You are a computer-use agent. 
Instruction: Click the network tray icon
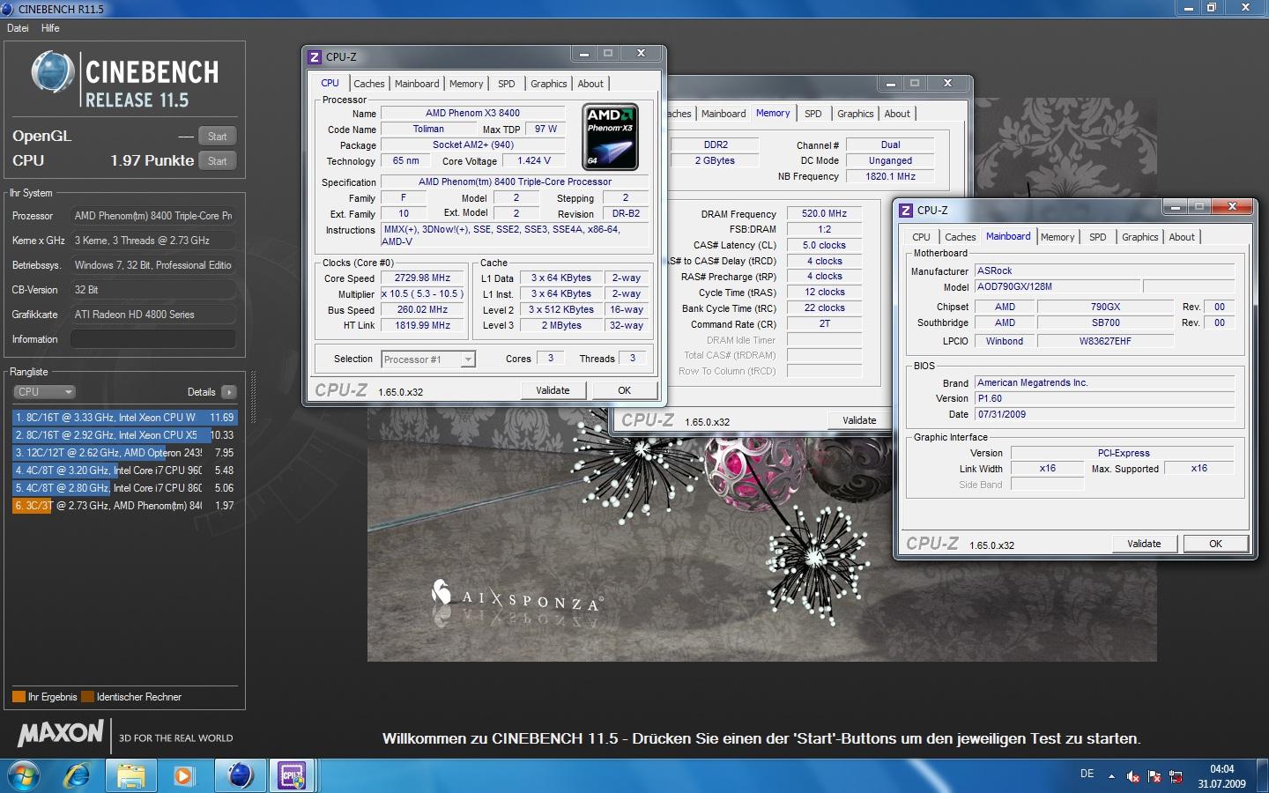pyautogui.click(x=1176, y=776)
